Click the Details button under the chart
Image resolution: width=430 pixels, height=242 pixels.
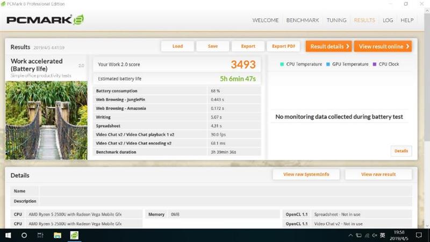tap(401, 151)
